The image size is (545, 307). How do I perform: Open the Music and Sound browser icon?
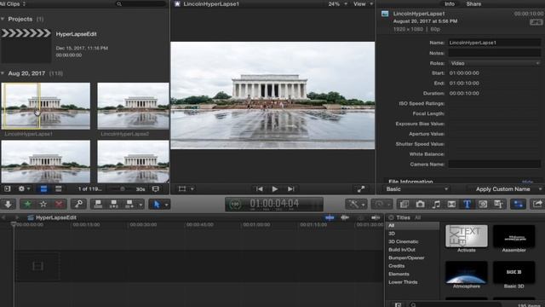(x=436, y=204)
